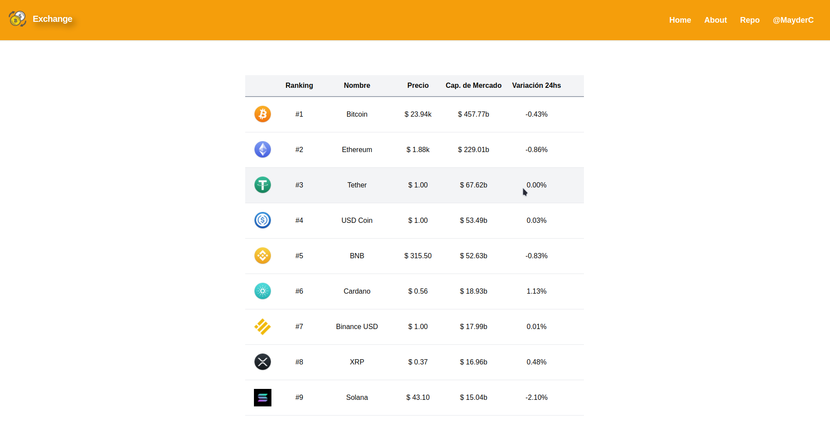Click the Binance USD icon
This screenshot has width=830, height=423.
coord(263,326)
